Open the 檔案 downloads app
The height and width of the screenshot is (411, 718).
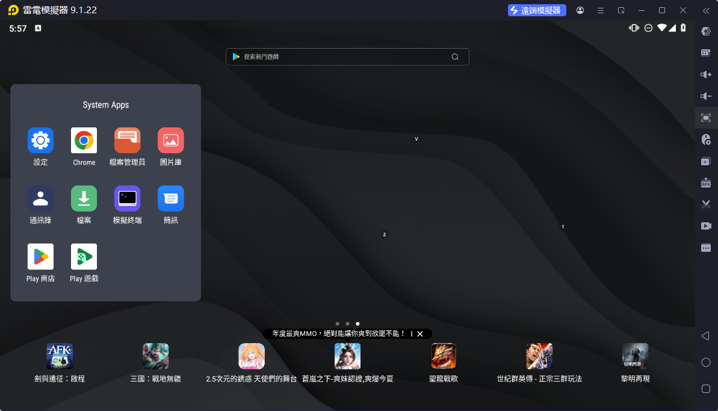[84, 198]
